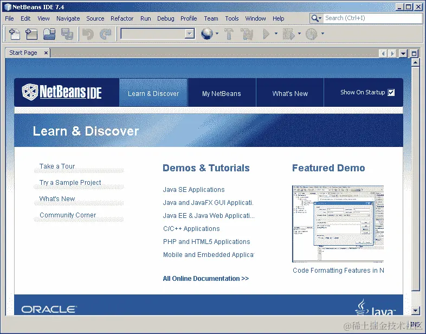This screenshot has height=334, width=426.
Task: Maximize the editor window icon
Action: (x=414, y=54)
